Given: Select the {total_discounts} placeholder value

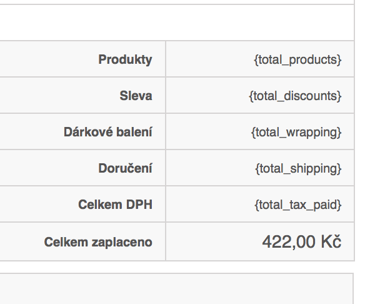Looking at the screenshot, I should click(295, 96).
